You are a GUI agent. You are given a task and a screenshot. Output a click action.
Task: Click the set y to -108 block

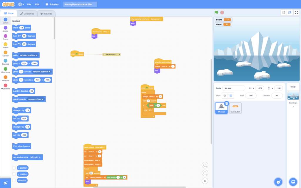click(20, 135)
